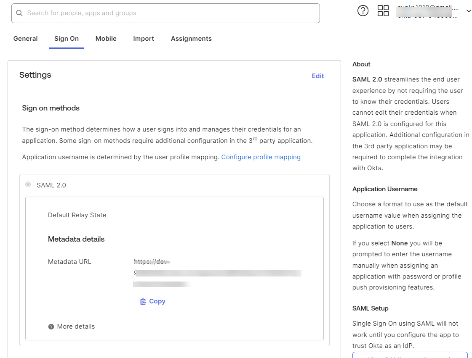Expand the user account dropdown chevron
Screen dimensions: 472x358
(x=468, y=11)
